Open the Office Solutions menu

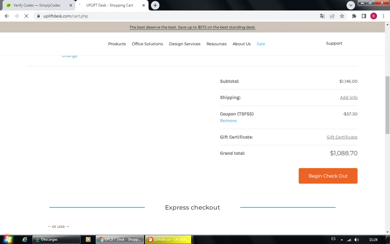click(x=147, y=44)
